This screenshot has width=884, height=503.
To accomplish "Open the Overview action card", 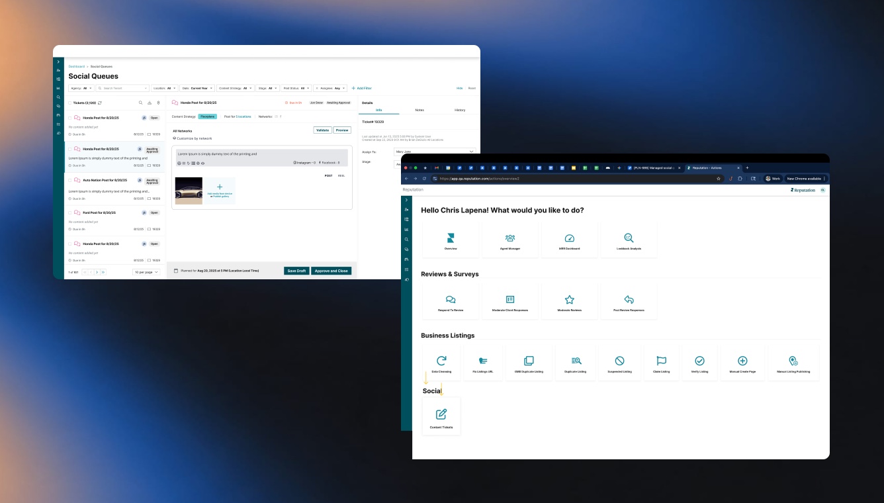I will tap(450, 240).
